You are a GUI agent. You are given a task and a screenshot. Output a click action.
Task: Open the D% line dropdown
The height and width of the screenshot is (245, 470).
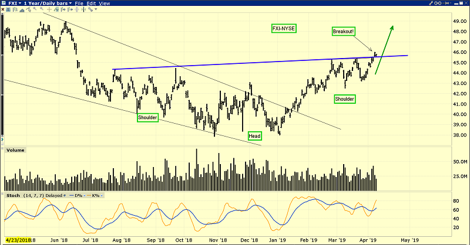click(x=85, y=196)
